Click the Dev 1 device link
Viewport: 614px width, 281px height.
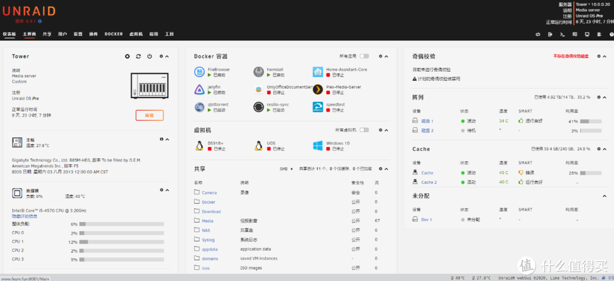click(426, 220)
